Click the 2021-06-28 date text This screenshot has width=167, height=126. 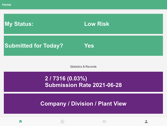coord(107,85)
